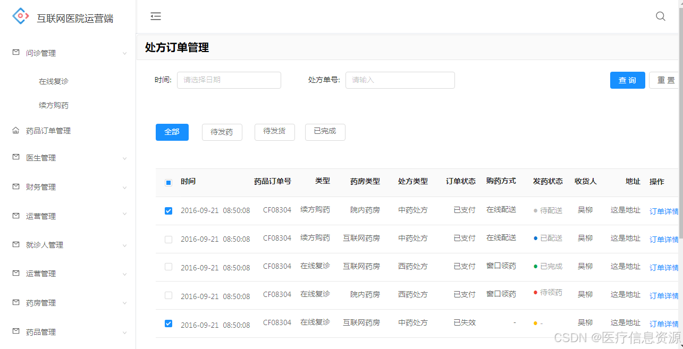Check the checkbox of the 待领药 order row
The width and height of the screenshot is (683, 349).
pyautogui.click(x=168, y=295)
